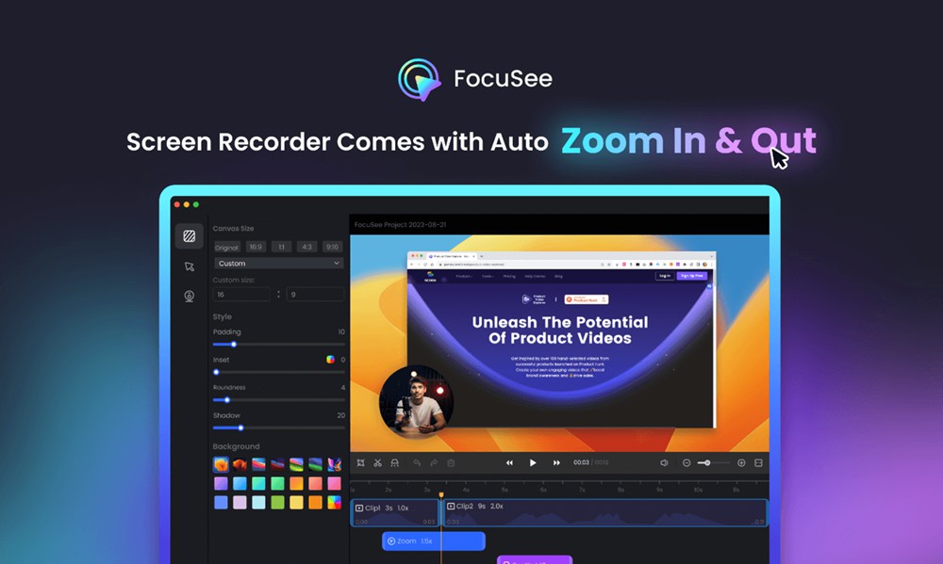Select the crop tool in timeline toolbar
The height and width of the screenshot is (564, 943).
[361, 463]
